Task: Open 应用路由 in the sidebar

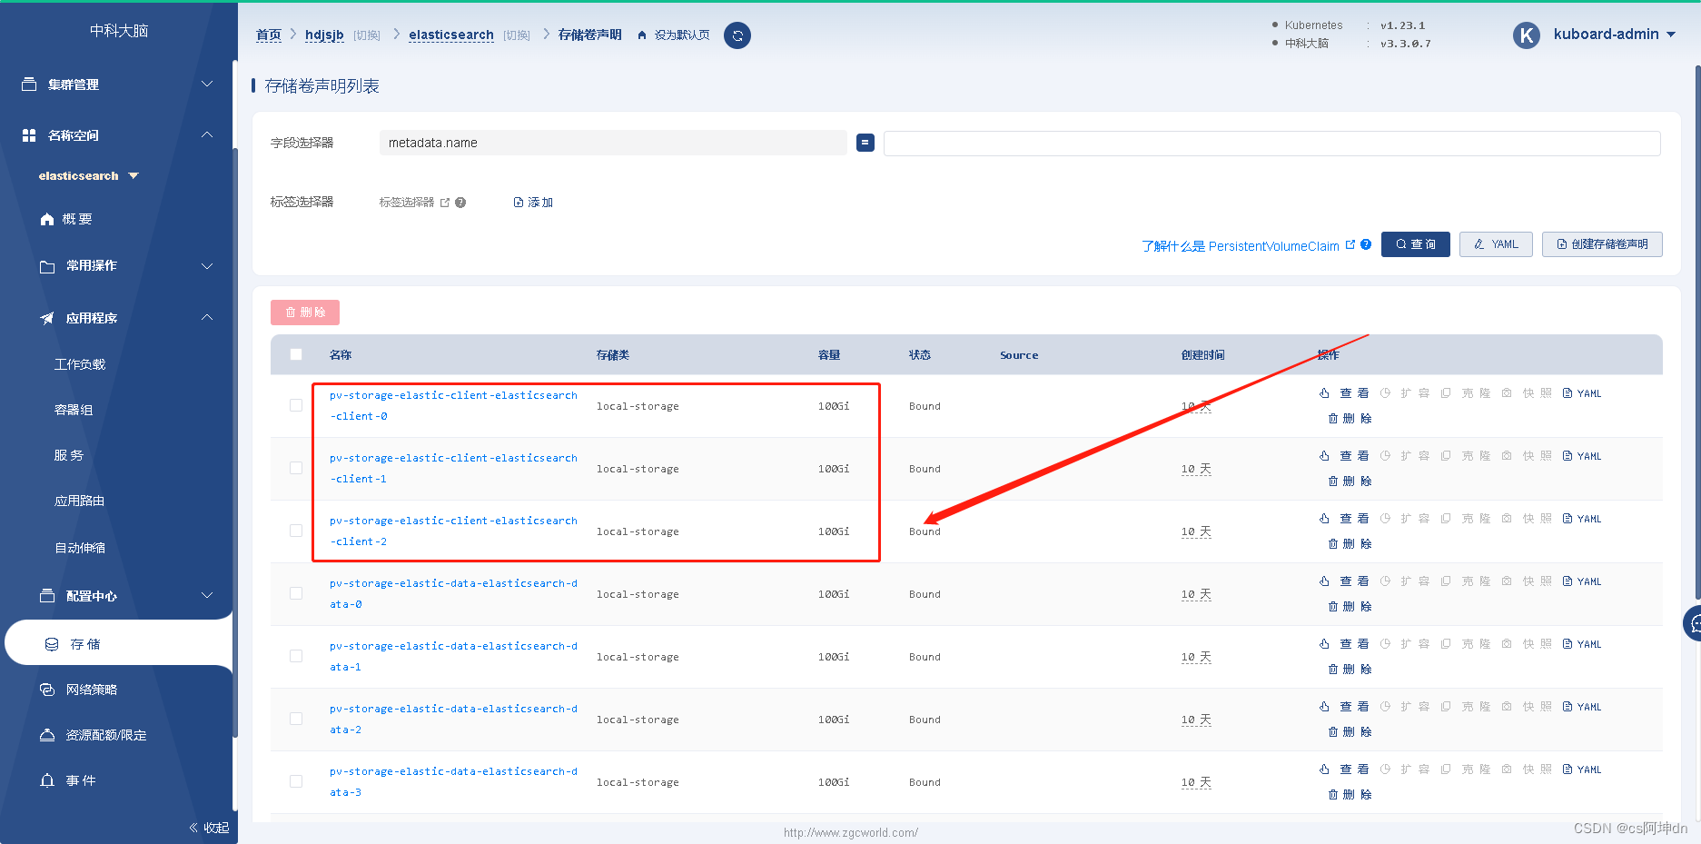Action: point(80,501)
